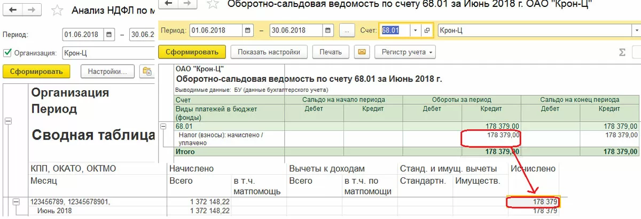Click the ОАО "Крон-Ц" report title cell
Image resolution: width=641 pixels, height=219 pixels.
click(x=200, y=68)
